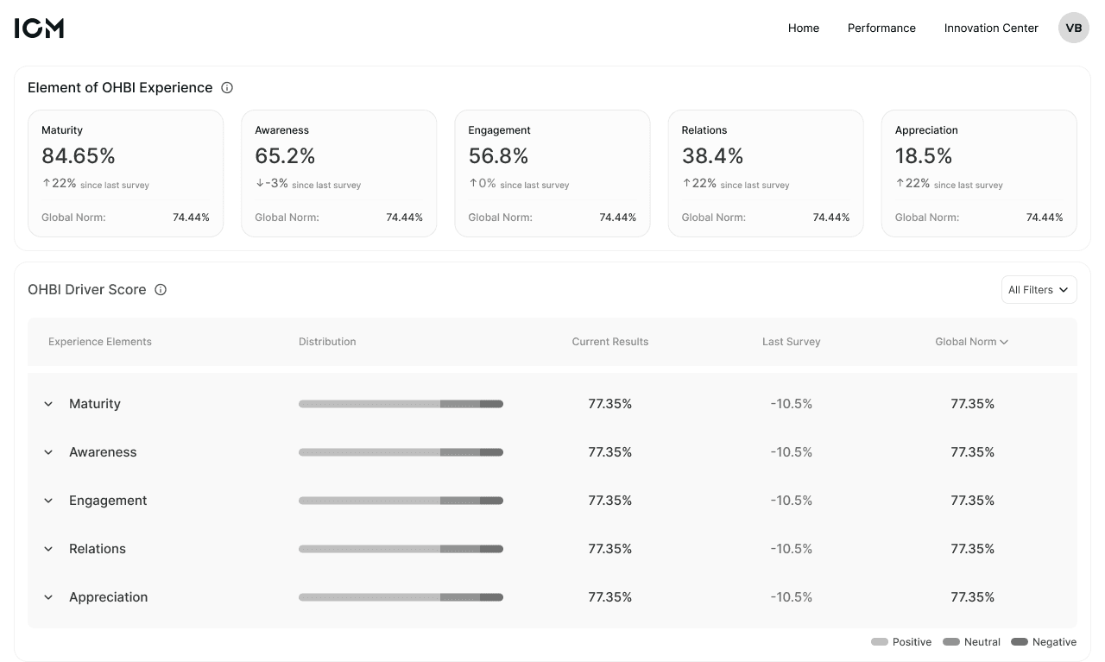Screen dimensions: 1105x662
Task: Select the Engagement 56.8% card
Action: (x=552, y=173)
